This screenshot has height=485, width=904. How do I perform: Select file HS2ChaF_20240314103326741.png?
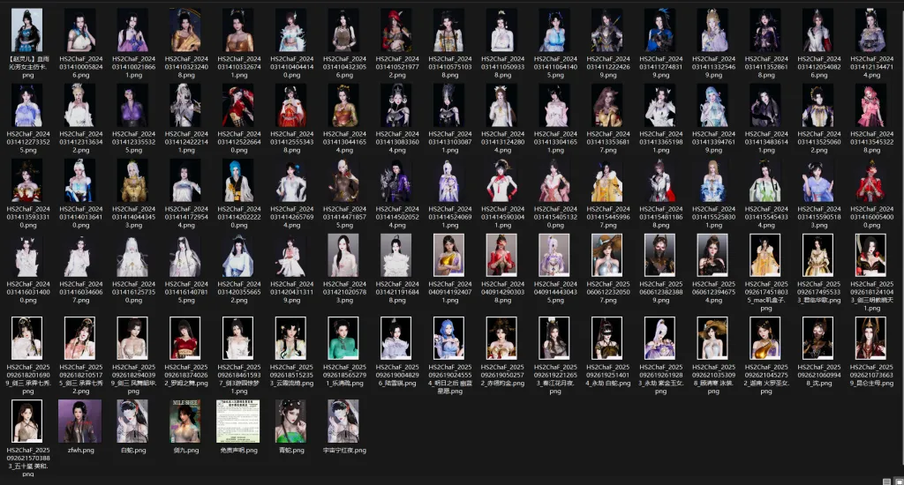(238, 30)
